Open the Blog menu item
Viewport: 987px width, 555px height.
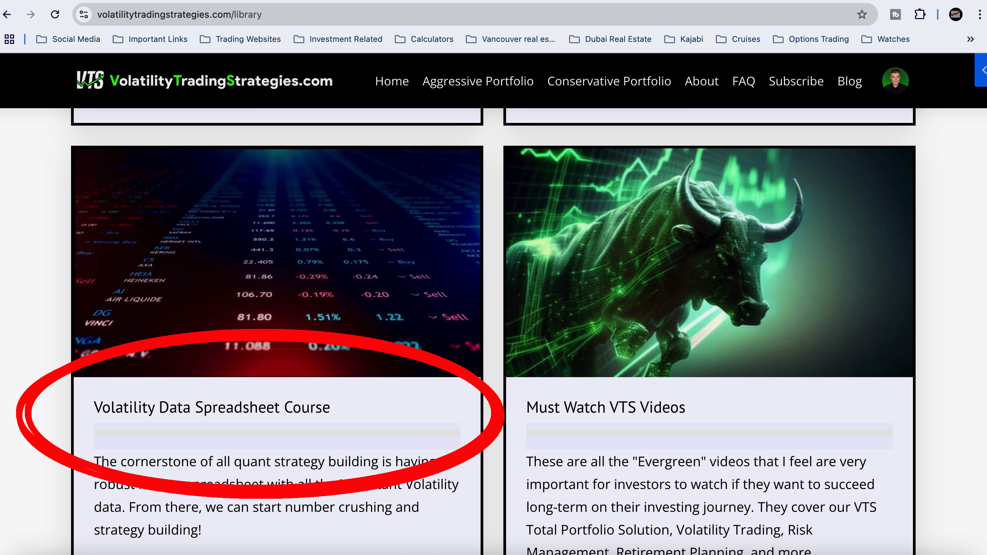[850, 81]
